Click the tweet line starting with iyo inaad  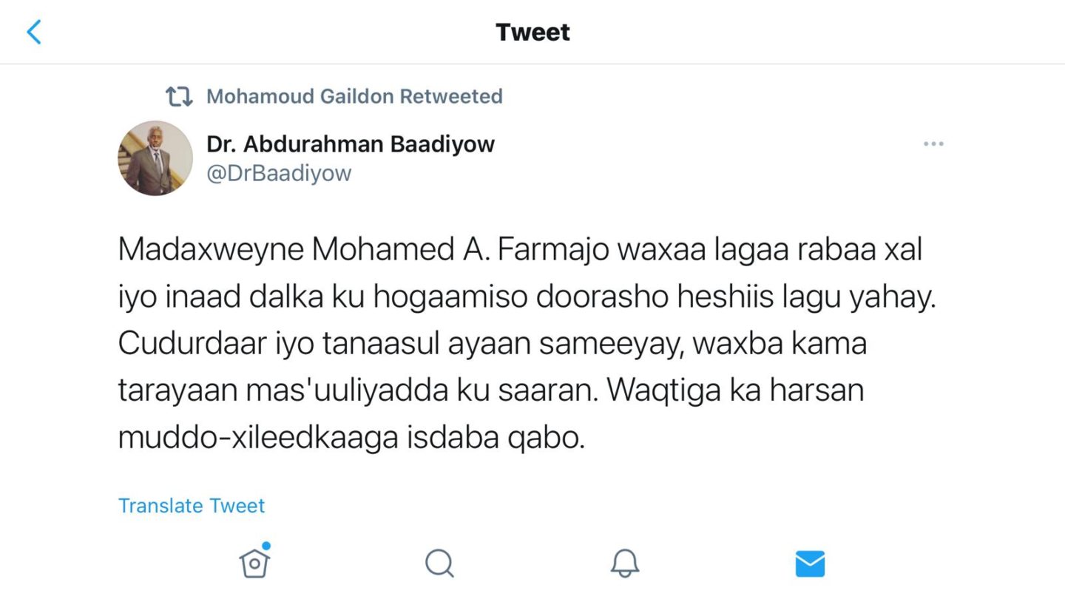(527, 297)
